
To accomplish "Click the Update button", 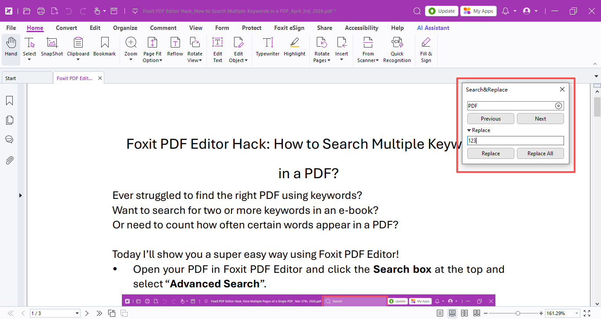I will click(442, 11).
